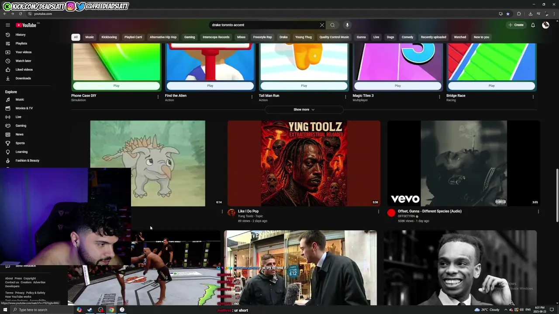
Task: Select the Alternative Hip Hop chip
Action: [x=163, y=37]
